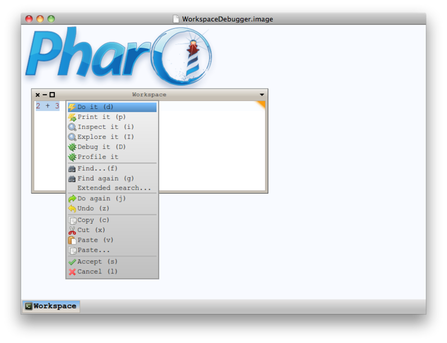Click the green checkmark Accept icon
447x343 pixels.
tap(72, 262)
